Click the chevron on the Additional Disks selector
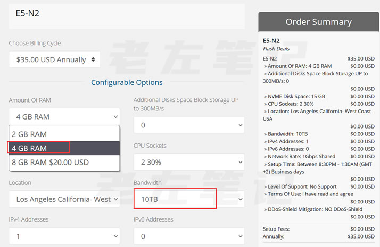The image size is (380, 247). [x=240, y=125]
